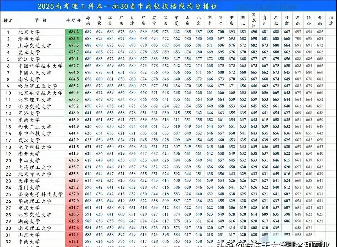This screenshot has height=247, width=337.
Task: Click average score 683.5 for 清华大学
Action: pos(74,38)
